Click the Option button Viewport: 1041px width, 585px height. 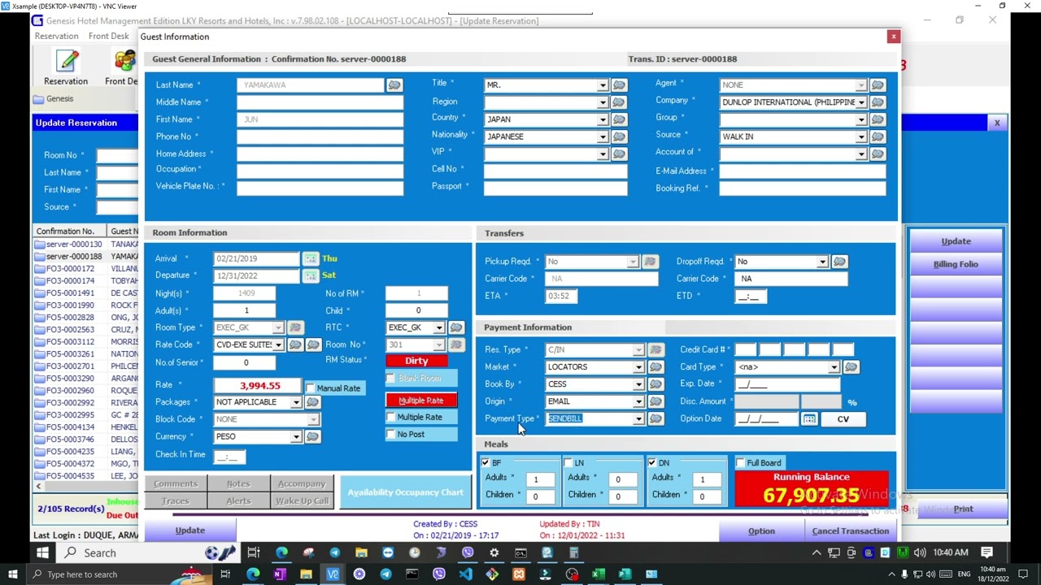click(x=762, y=531)
